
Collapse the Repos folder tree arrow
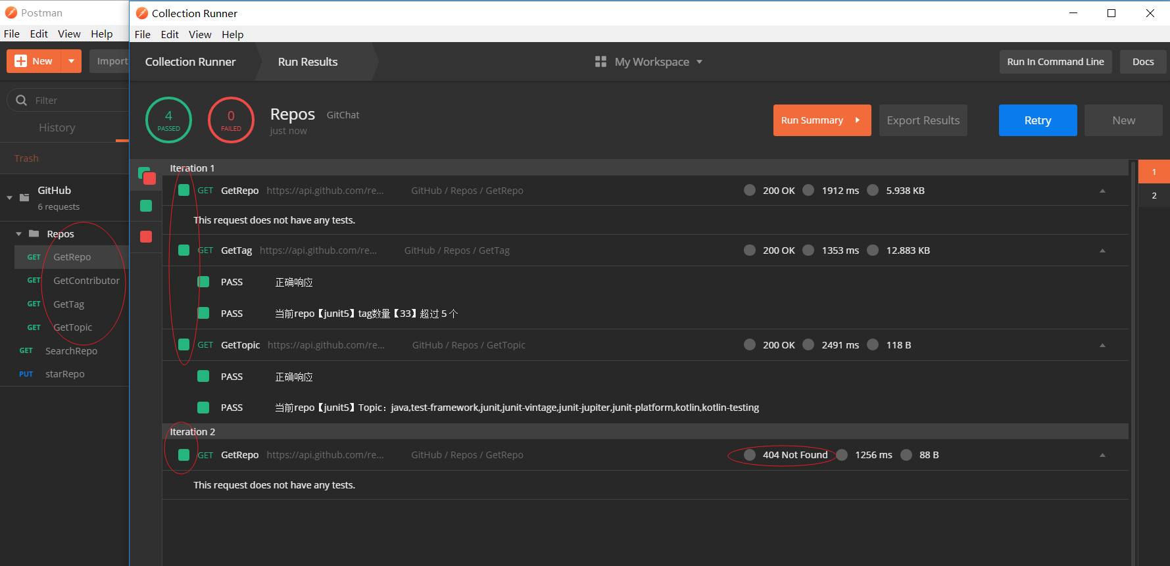[x=19, y=233]
